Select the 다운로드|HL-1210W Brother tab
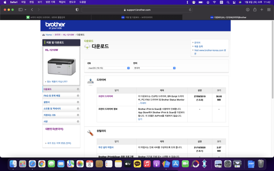Screen dimensions: 274x171 click(x=228, y=17)
